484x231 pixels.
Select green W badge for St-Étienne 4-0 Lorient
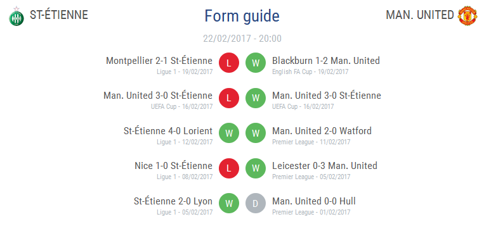[x=229, y=133]
